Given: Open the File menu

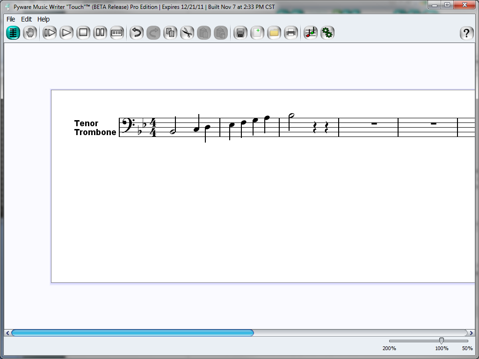Looking at the screenshot, I should tap(11, 19).
